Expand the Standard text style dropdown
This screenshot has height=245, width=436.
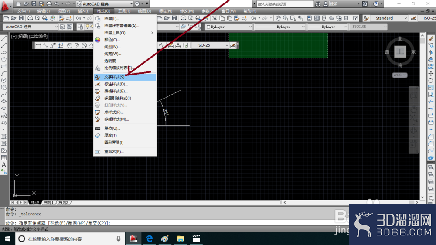(x=405, y=18)
